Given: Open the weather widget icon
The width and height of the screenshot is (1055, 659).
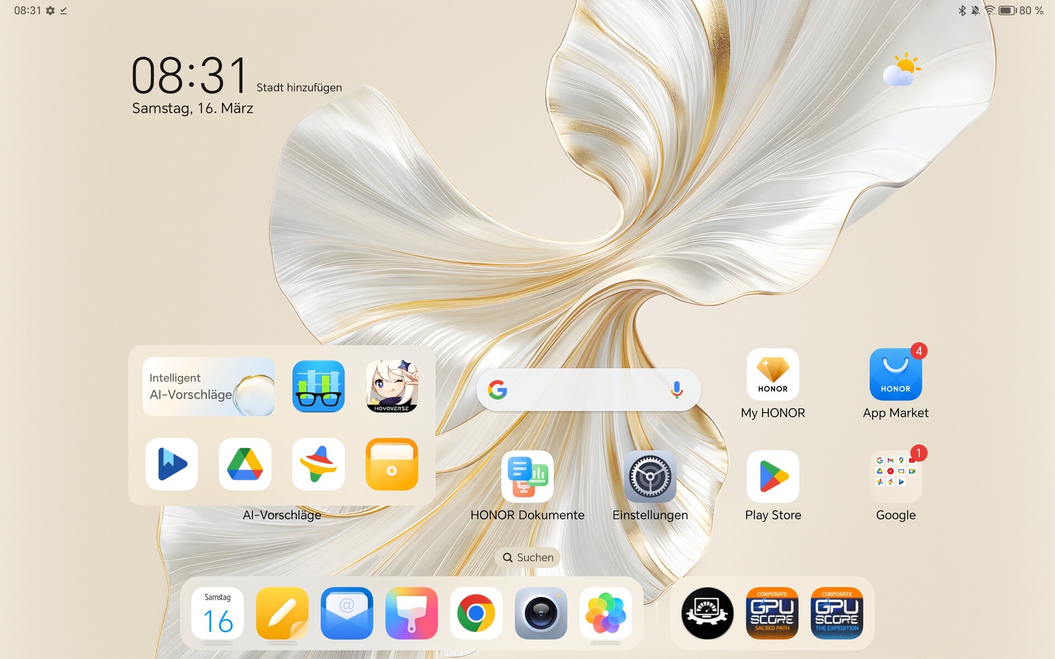Looking at the screenshot, I should (x=901, y=70).
